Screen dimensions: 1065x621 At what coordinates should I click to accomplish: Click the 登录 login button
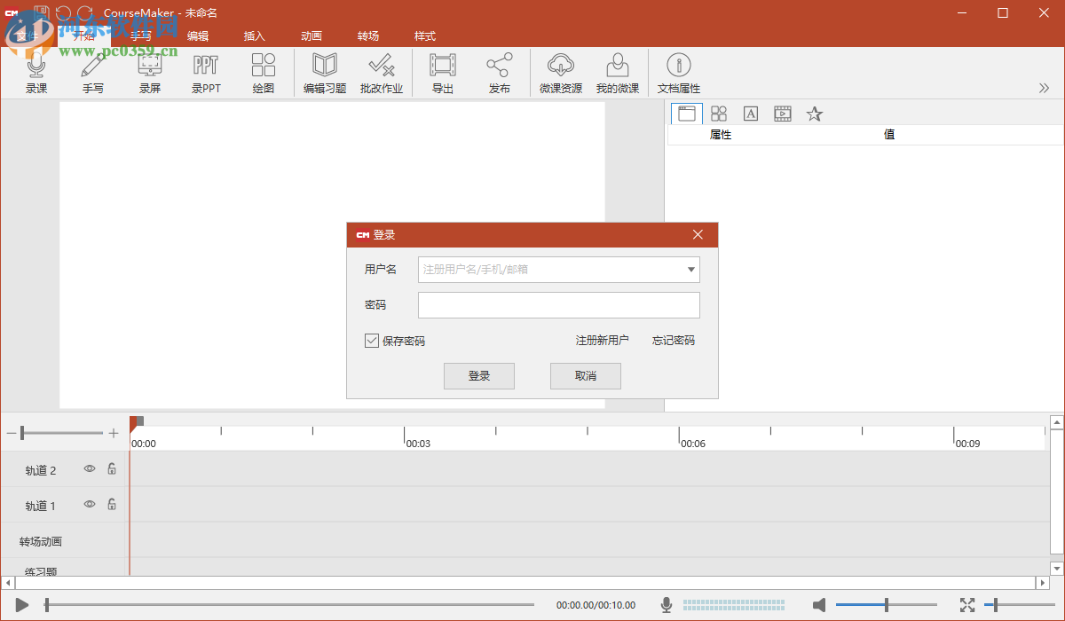(x=478, y=375)
